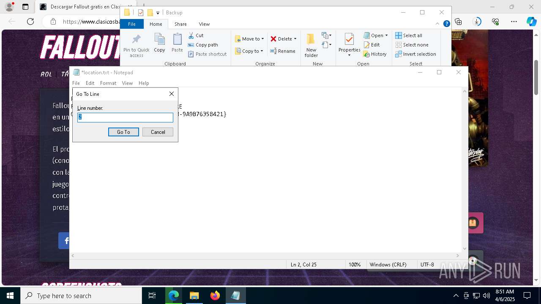Click Copy path in the ribbon
Viewport: 541px width, 304px height.
click(x=203, y=45)
